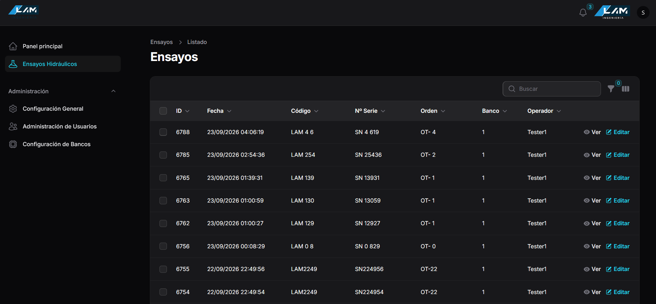
Task: Click Ver for row 6762
Action: click(592, 223)
